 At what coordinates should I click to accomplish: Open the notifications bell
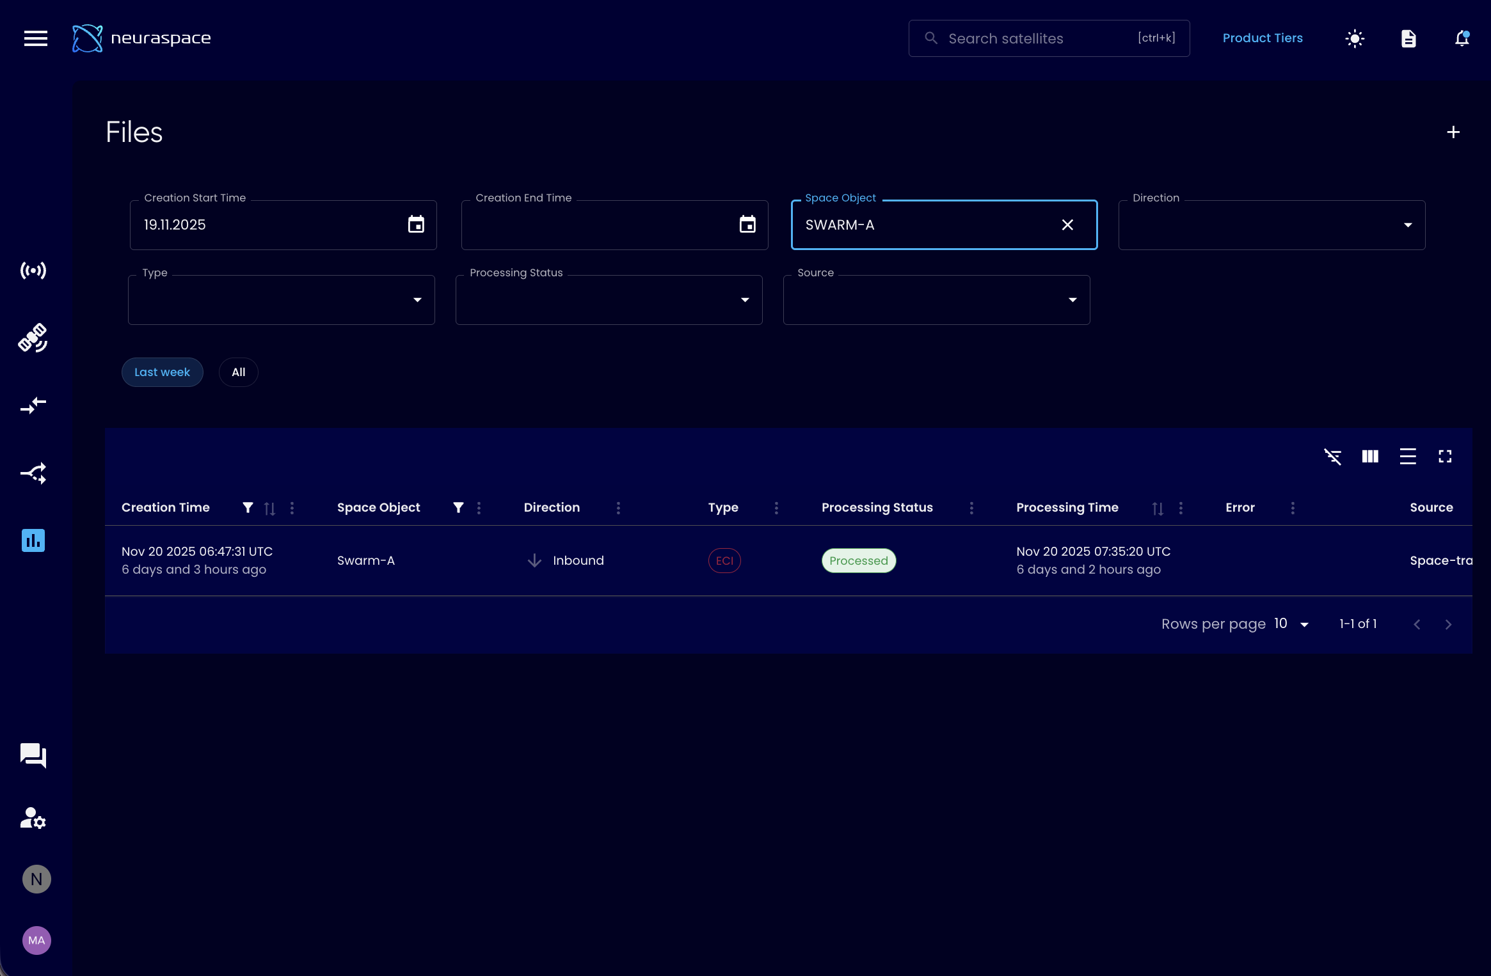tap(1462, 38)
